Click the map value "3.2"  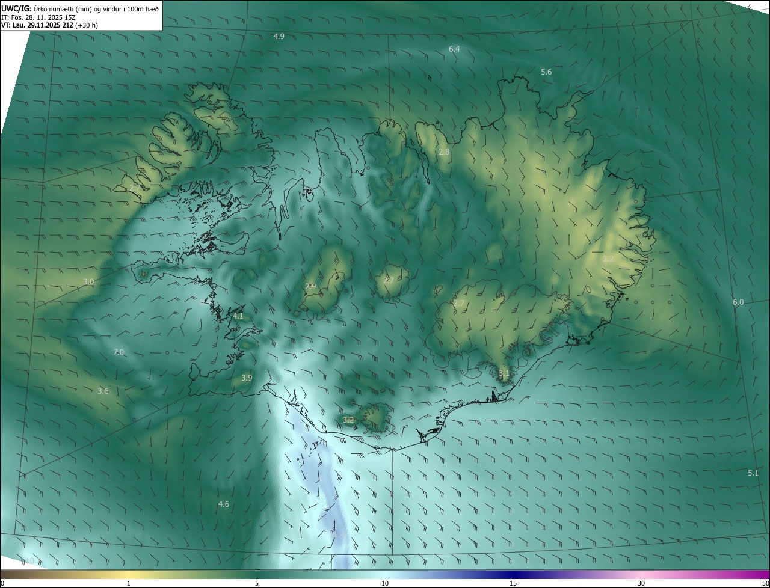click(348, 419)
